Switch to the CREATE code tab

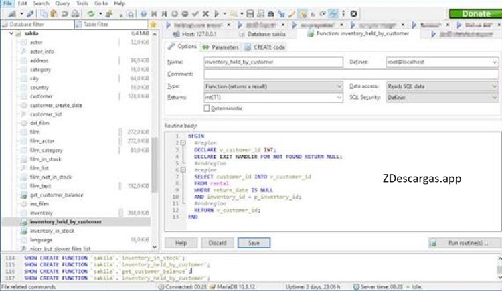pyautogui.click(x=265, y=47)
